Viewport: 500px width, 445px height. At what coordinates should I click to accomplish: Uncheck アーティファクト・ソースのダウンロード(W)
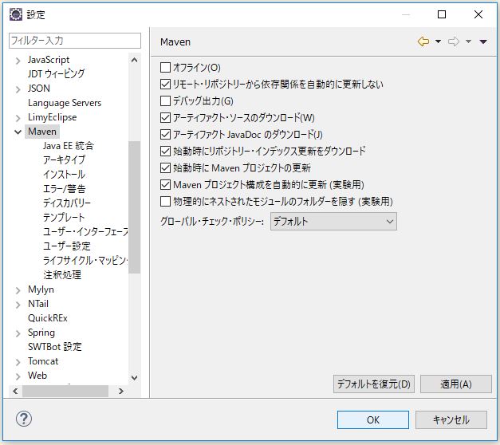pyautogui.click(x=165, y=118)
